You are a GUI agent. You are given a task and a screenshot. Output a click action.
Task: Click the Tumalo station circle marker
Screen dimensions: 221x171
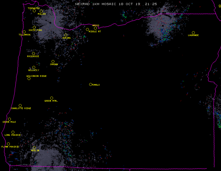pos(90,85)
